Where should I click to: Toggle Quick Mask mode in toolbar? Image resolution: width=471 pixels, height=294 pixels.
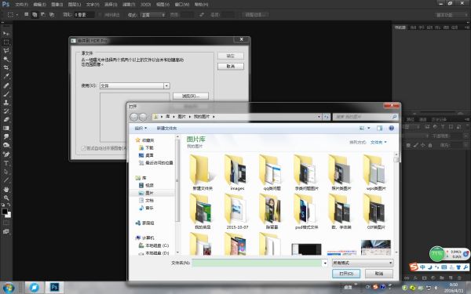[6, 223]
